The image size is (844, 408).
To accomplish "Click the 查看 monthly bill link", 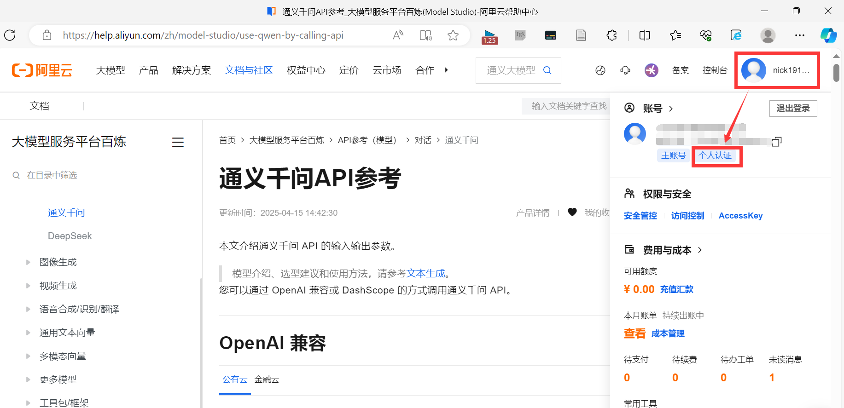I will pyautogui.click(x=634, y=333).
